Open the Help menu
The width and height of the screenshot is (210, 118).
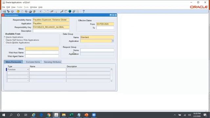pyautogui.click(x=40, y=7)
